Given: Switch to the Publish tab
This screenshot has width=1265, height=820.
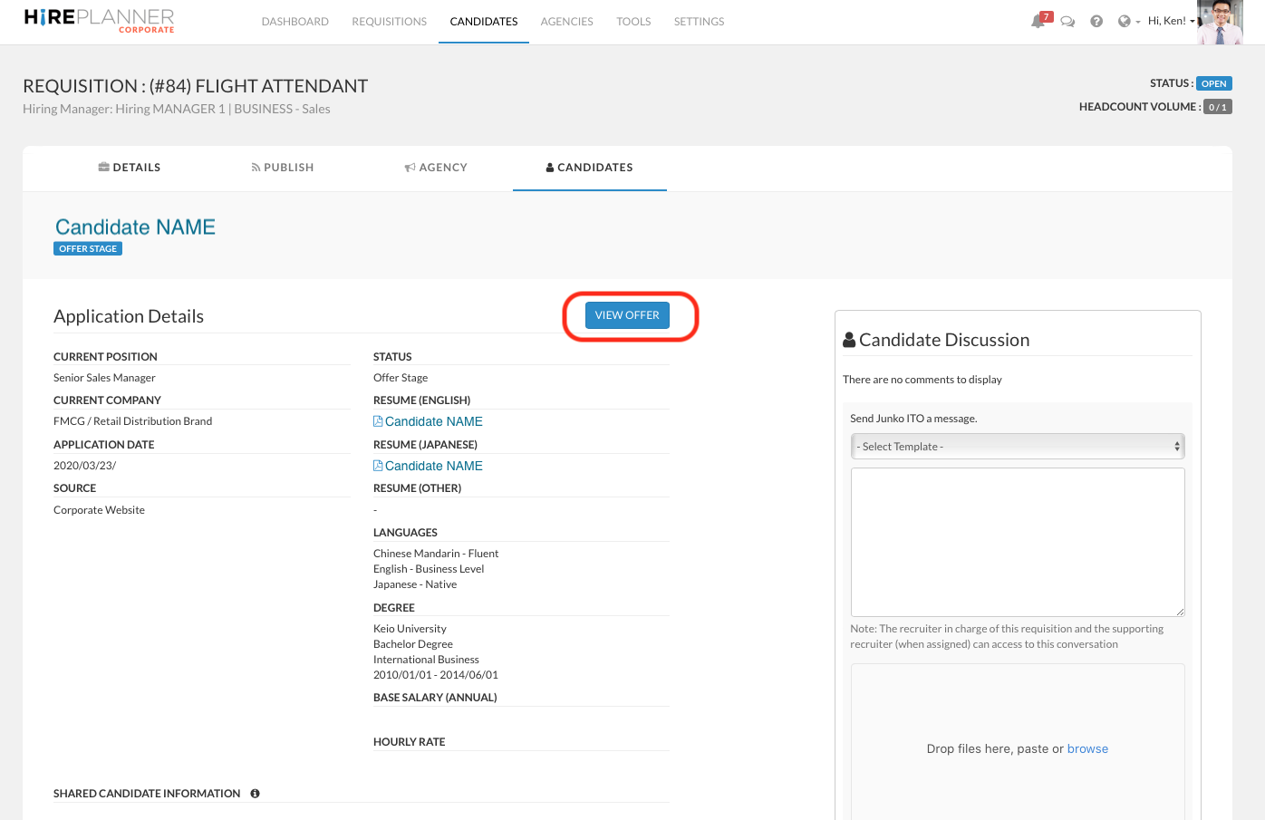Looking at the screenshot, I should 283,168.
